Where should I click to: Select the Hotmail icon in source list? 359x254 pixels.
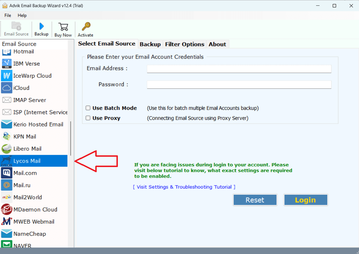point(7,52)
